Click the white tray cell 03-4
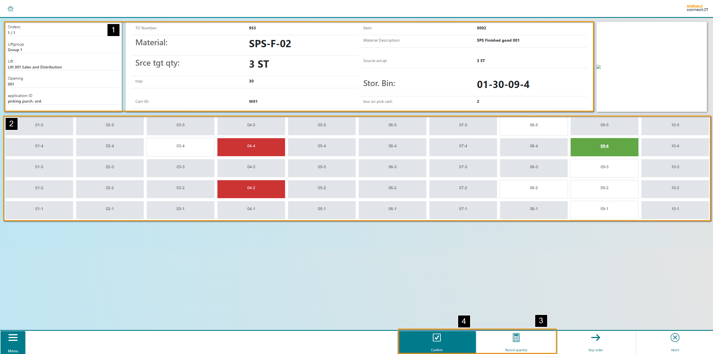Image resolution: width=713 pixels, height=354 pixels. (x=180, y=146)
